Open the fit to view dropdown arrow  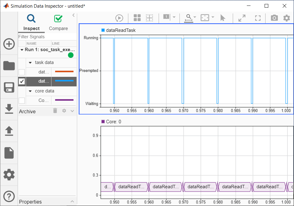click(x=213, y=17)
